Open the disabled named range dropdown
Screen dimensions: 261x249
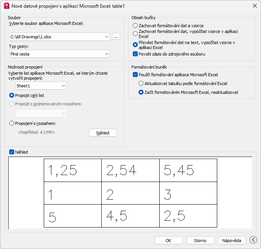point(41,113)
